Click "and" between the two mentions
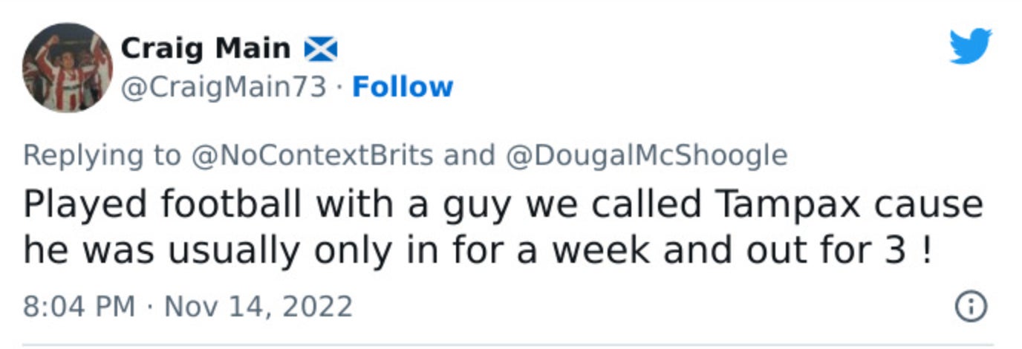The image size is (1022, 349). pyautogui.click(x=468, y=155)
